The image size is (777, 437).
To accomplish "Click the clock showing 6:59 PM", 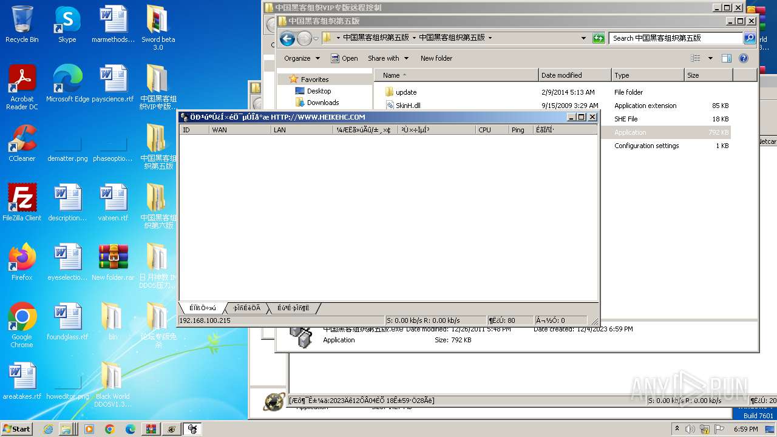I will point(745,429).
